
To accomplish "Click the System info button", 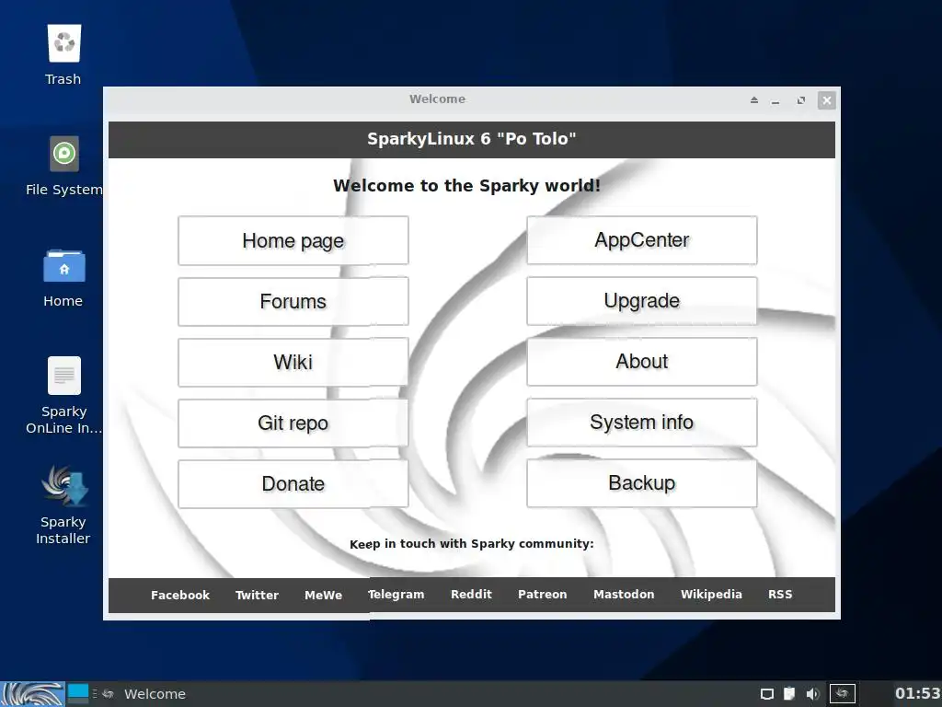I will coord(642,422).
